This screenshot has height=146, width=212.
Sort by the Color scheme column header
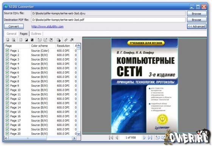[x=42, y=46]
